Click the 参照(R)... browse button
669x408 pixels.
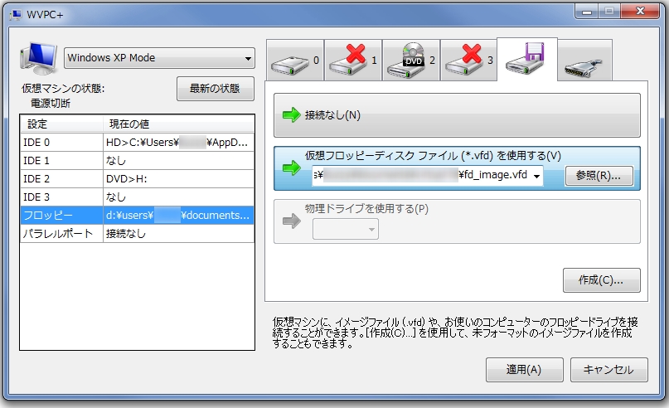coord(599,176)
